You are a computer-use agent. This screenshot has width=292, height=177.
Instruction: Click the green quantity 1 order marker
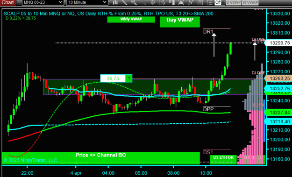(x=128, y=78)
